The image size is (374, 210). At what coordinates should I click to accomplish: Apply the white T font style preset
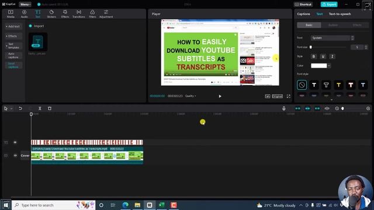[x=314, y=85]
